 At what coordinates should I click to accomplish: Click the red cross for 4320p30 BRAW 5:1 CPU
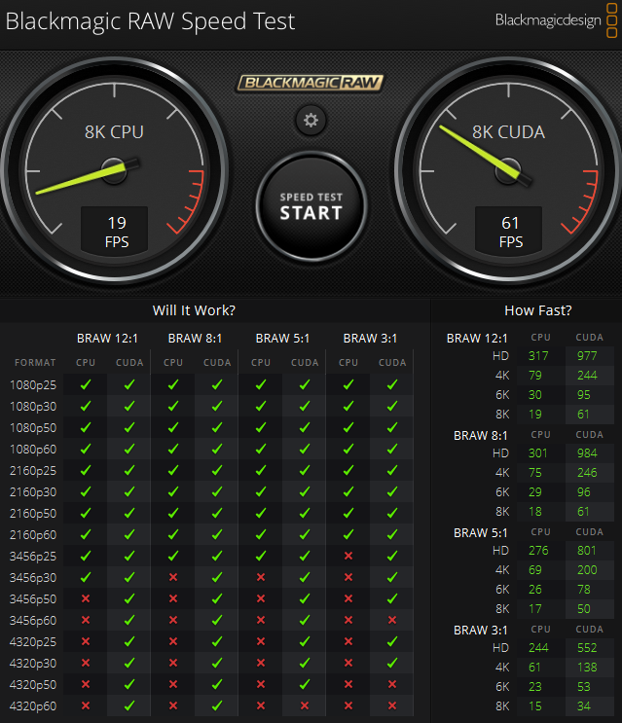(x=261, y=663)
